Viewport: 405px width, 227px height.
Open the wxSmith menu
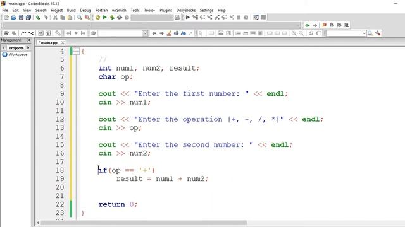(119, 10)
